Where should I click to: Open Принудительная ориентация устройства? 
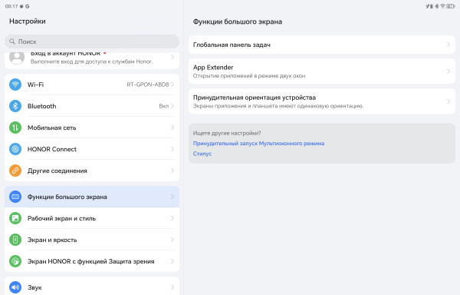tap(322, 101)
